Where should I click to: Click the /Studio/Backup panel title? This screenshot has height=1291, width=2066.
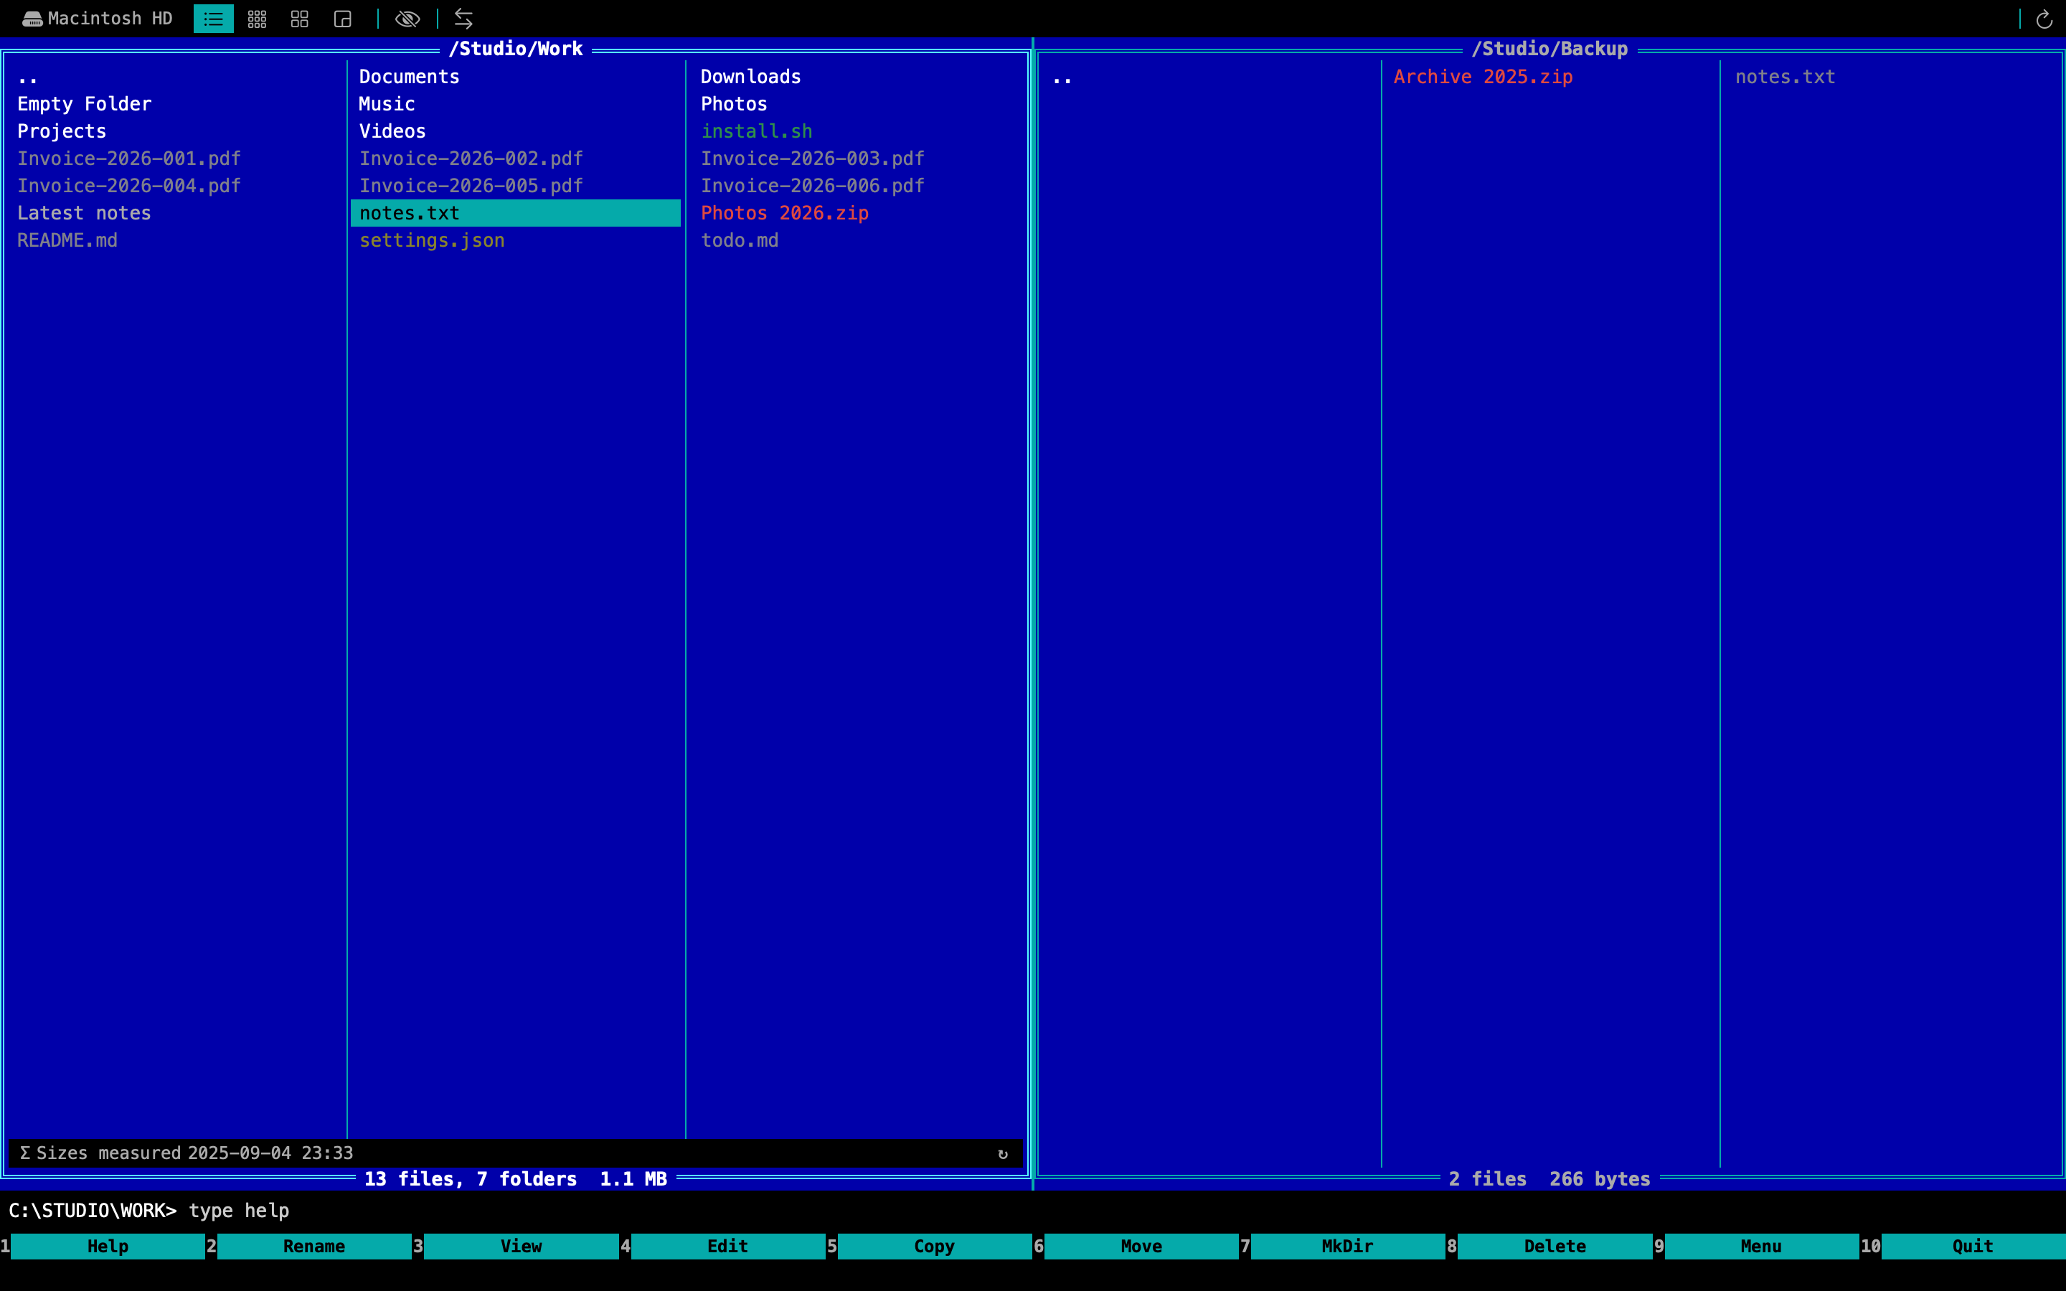1549,49
